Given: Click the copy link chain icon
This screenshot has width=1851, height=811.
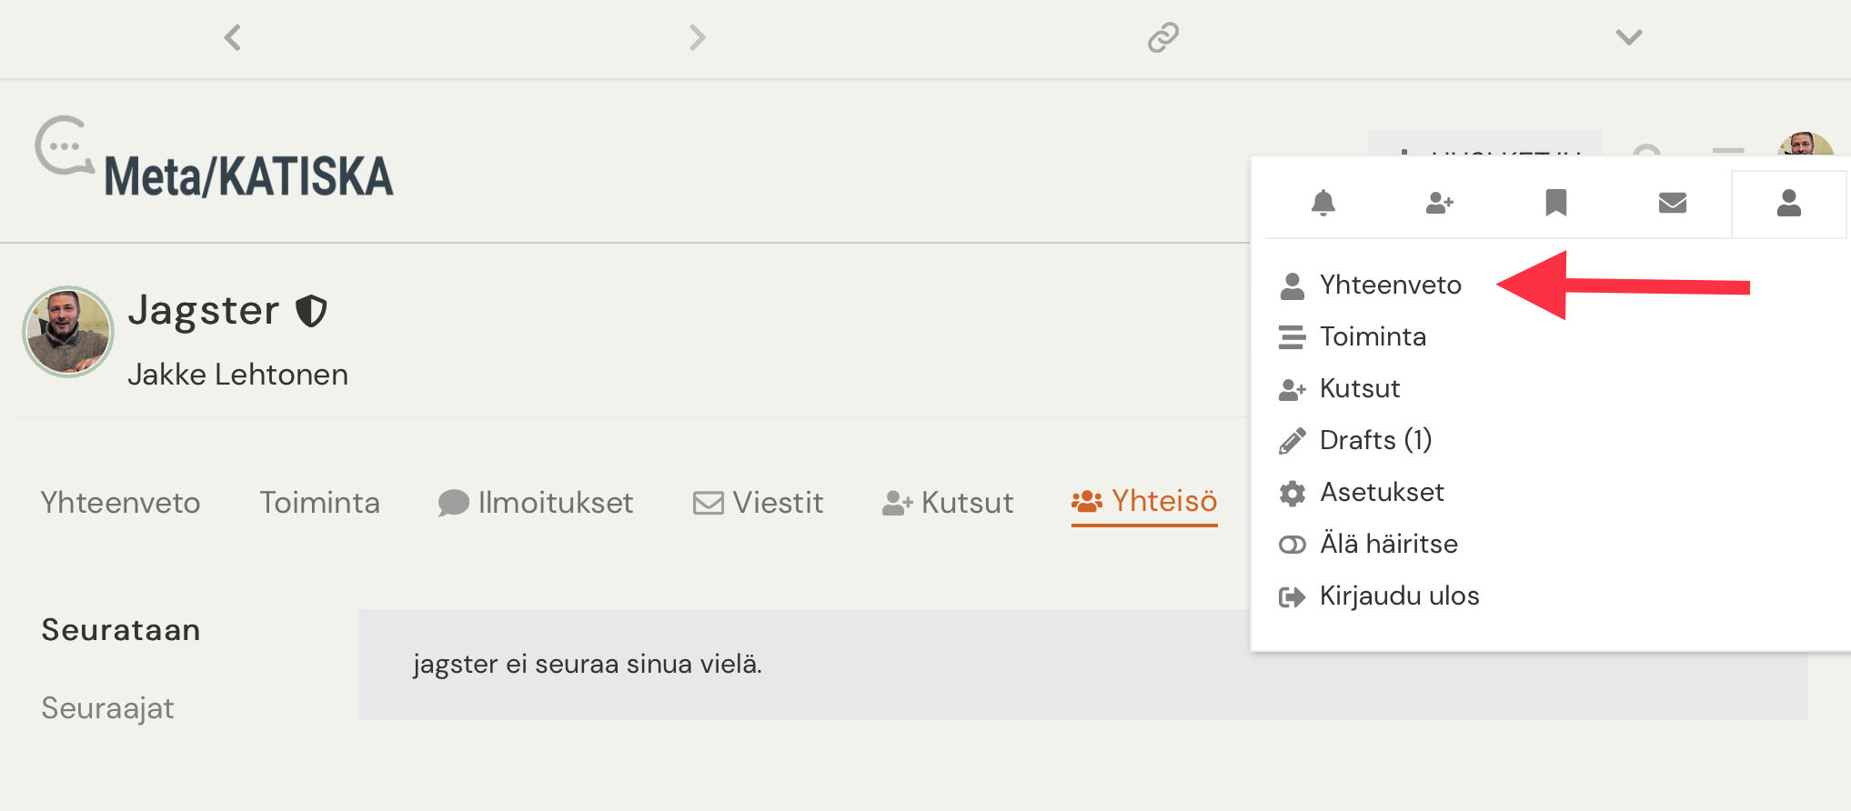Looking at the screenshot, I should [x=1162, y=37].
